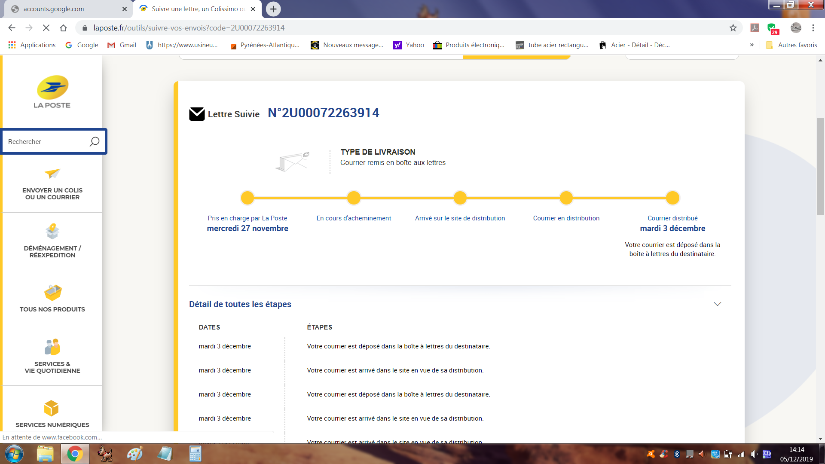This screenshot has width=825, height=464.
Task: Click the moving boxes icon
Action: 52,231
